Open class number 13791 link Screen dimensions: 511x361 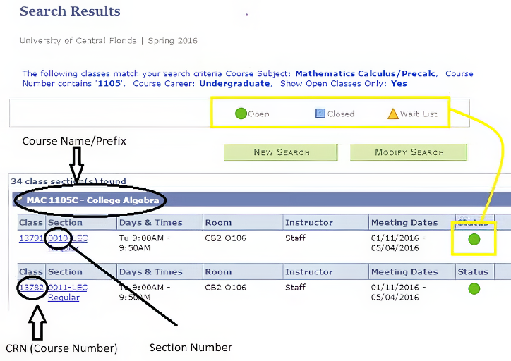click(x=31, y=238)
